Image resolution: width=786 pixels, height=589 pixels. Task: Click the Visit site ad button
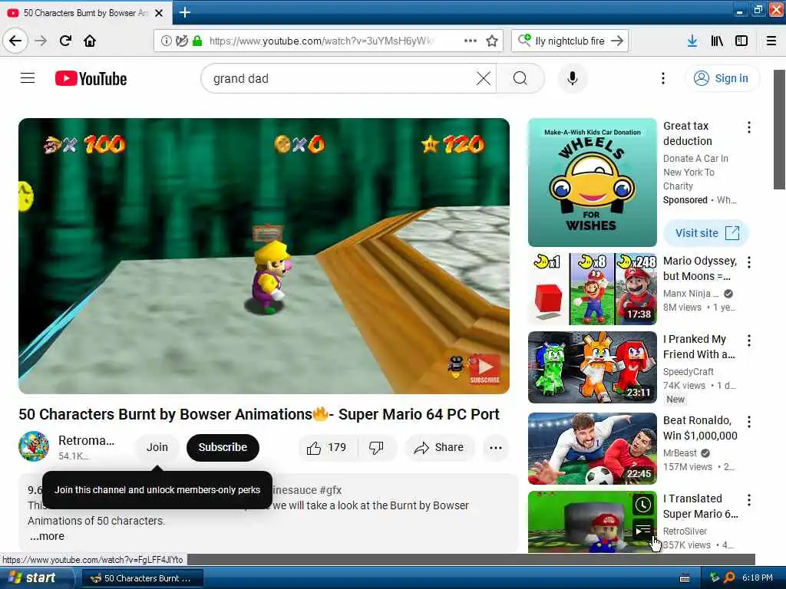coord(706,233)
